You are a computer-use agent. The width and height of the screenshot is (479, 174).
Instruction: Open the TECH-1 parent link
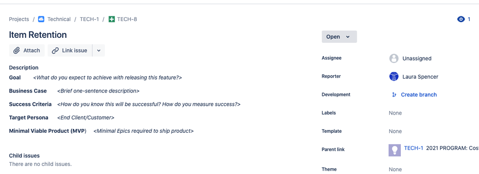(x=413, y=148)
